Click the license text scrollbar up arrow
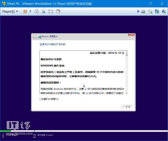Screen dimensions: 168x141 pos(126,52)
